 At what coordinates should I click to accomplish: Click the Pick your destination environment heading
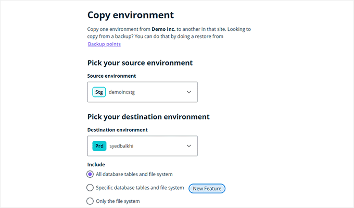pyautogui.click(x=148, y=117)
